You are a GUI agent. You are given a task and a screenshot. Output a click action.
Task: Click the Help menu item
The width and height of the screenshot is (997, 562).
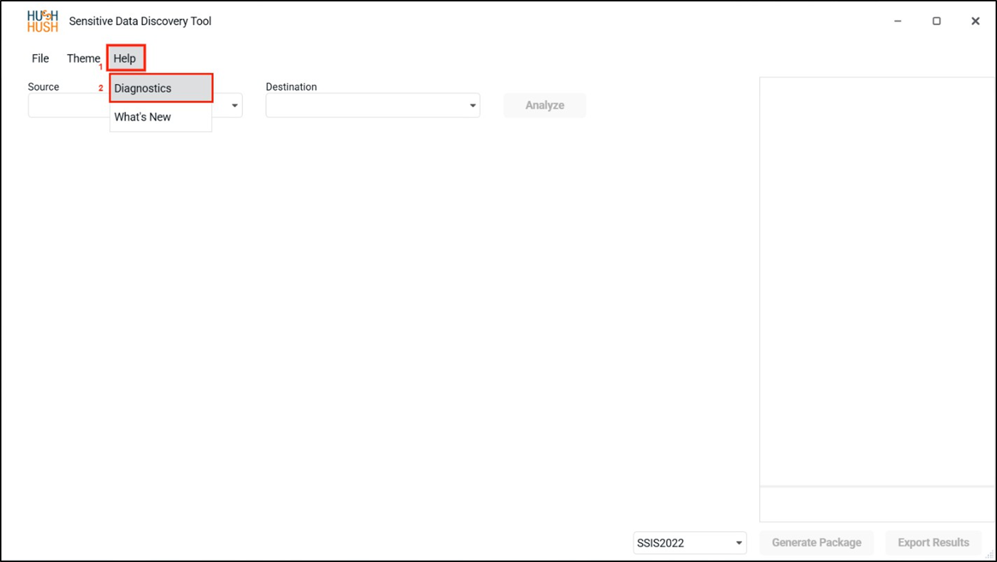coord(125,58)
